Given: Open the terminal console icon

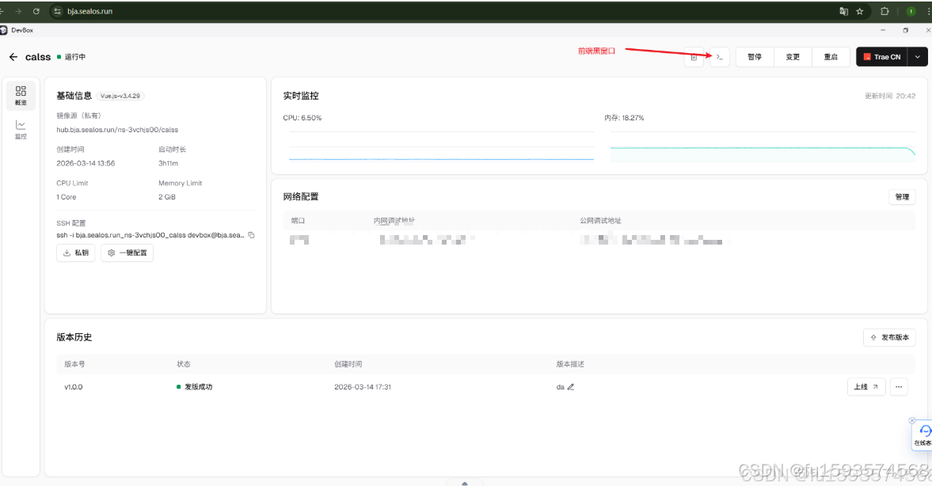Looking at the screenshot, I should tap(719, 57).
